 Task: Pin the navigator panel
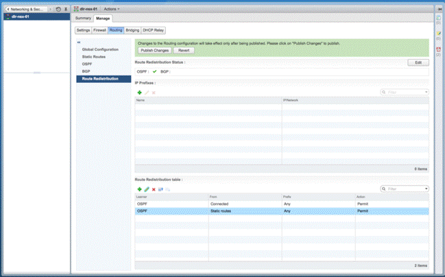click(x=66, y=9)
